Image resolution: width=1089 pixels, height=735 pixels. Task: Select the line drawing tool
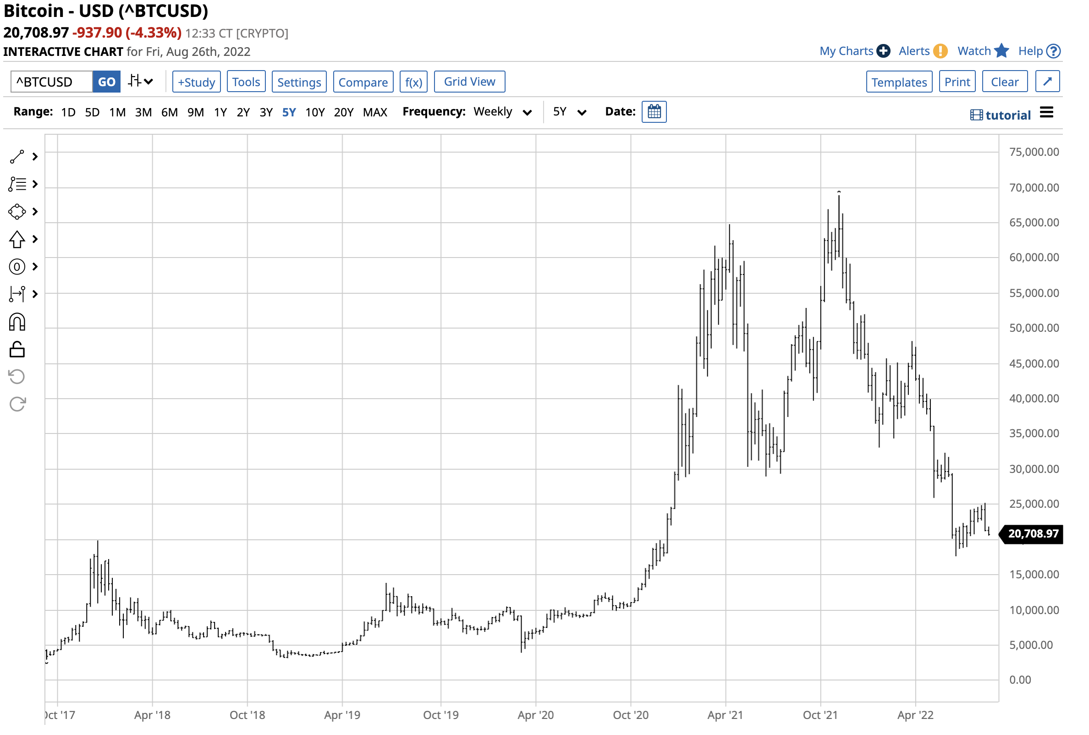tap(17, 157)
